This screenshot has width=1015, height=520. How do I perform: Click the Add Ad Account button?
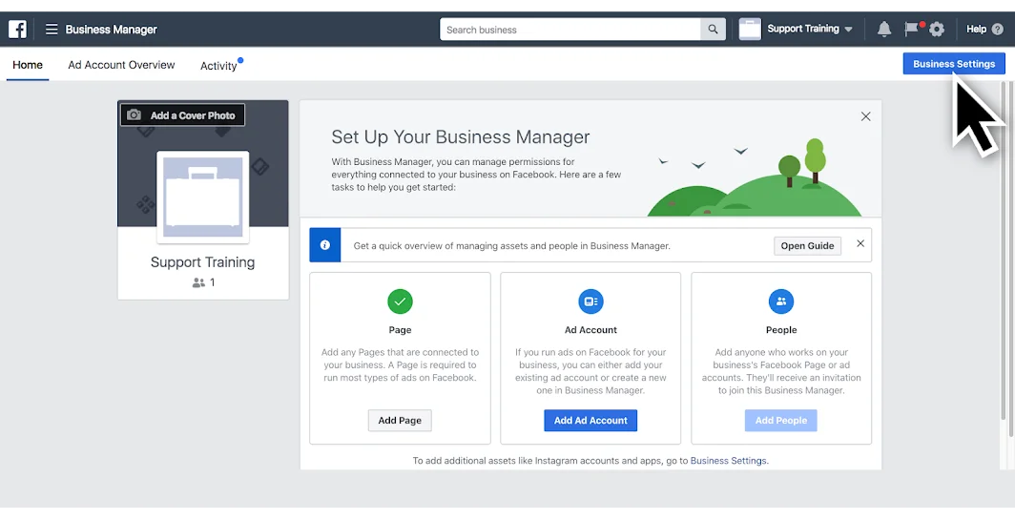590,420
